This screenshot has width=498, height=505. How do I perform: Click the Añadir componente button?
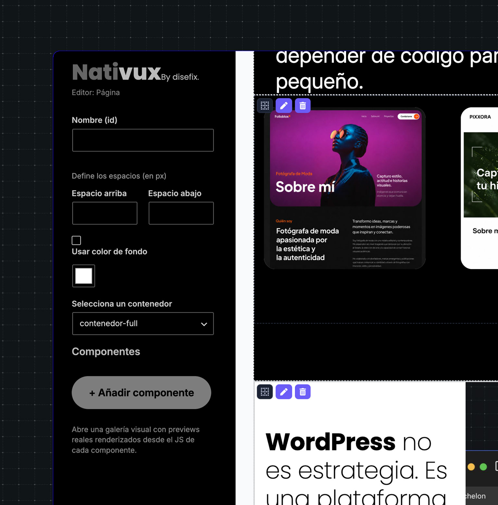point(141,393)
